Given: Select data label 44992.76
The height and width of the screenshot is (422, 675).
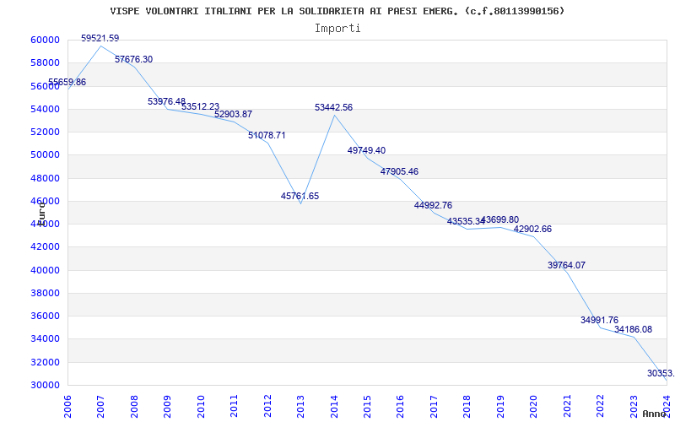Looking at the screenshot, I should click(x=433, y=205).
